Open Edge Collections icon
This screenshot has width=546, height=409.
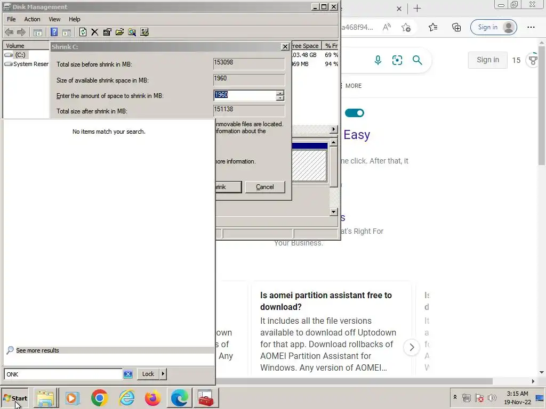click(456, 27)
